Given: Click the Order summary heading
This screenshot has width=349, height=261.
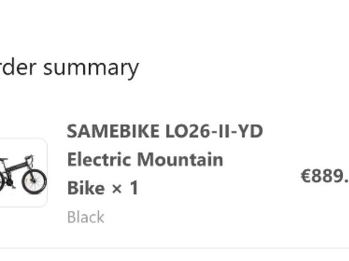Looking at the screenshot, I should point(69,68).
